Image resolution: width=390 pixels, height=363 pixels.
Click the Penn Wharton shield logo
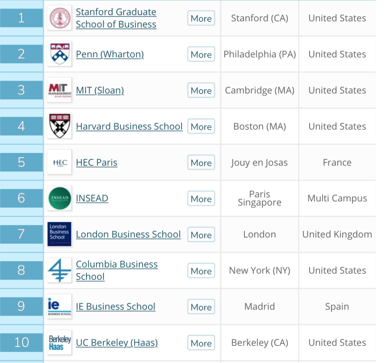click(59, 54)
